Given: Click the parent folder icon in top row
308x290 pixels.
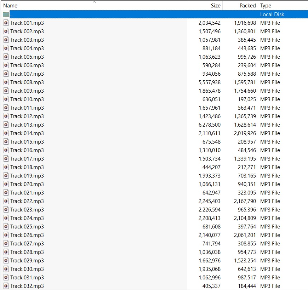Looking at the screenshot, I should [6, 14].
